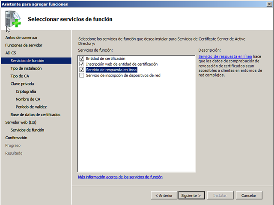This screenshot has height=205, width=274.
Task: Uncheck Inscripción web de entidad de certificación
Action: pos(82,64)
